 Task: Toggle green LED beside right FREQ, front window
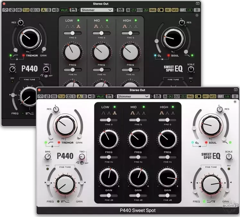point(204,201)
